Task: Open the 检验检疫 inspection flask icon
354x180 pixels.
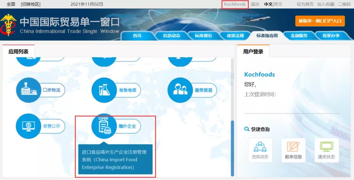Action: (104, 90)
